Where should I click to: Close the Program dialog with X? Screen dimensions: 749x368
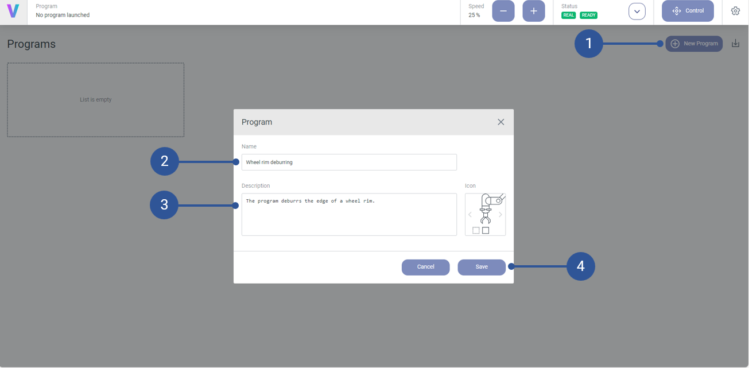coord(500,122)
